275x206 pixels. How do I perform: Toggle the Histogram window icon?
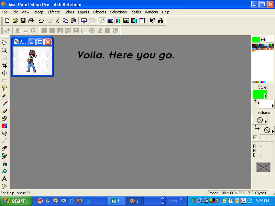(x=126, y=21)
